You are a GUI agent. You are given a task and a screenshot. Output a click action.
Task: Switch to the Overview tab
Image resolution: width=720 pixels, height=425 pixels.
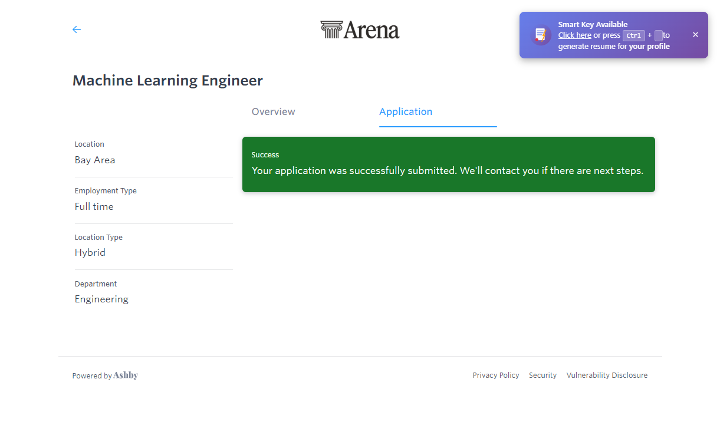(x=273, y=112)
